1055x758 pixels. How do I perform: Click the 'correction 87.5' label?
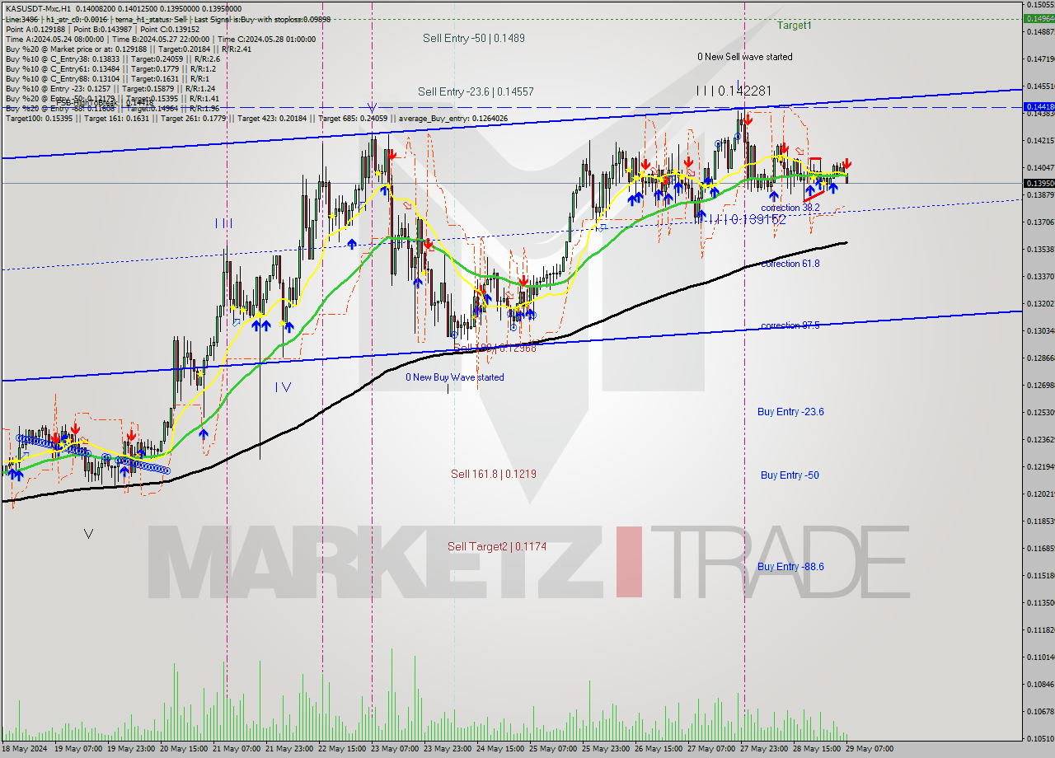point(790,325)
